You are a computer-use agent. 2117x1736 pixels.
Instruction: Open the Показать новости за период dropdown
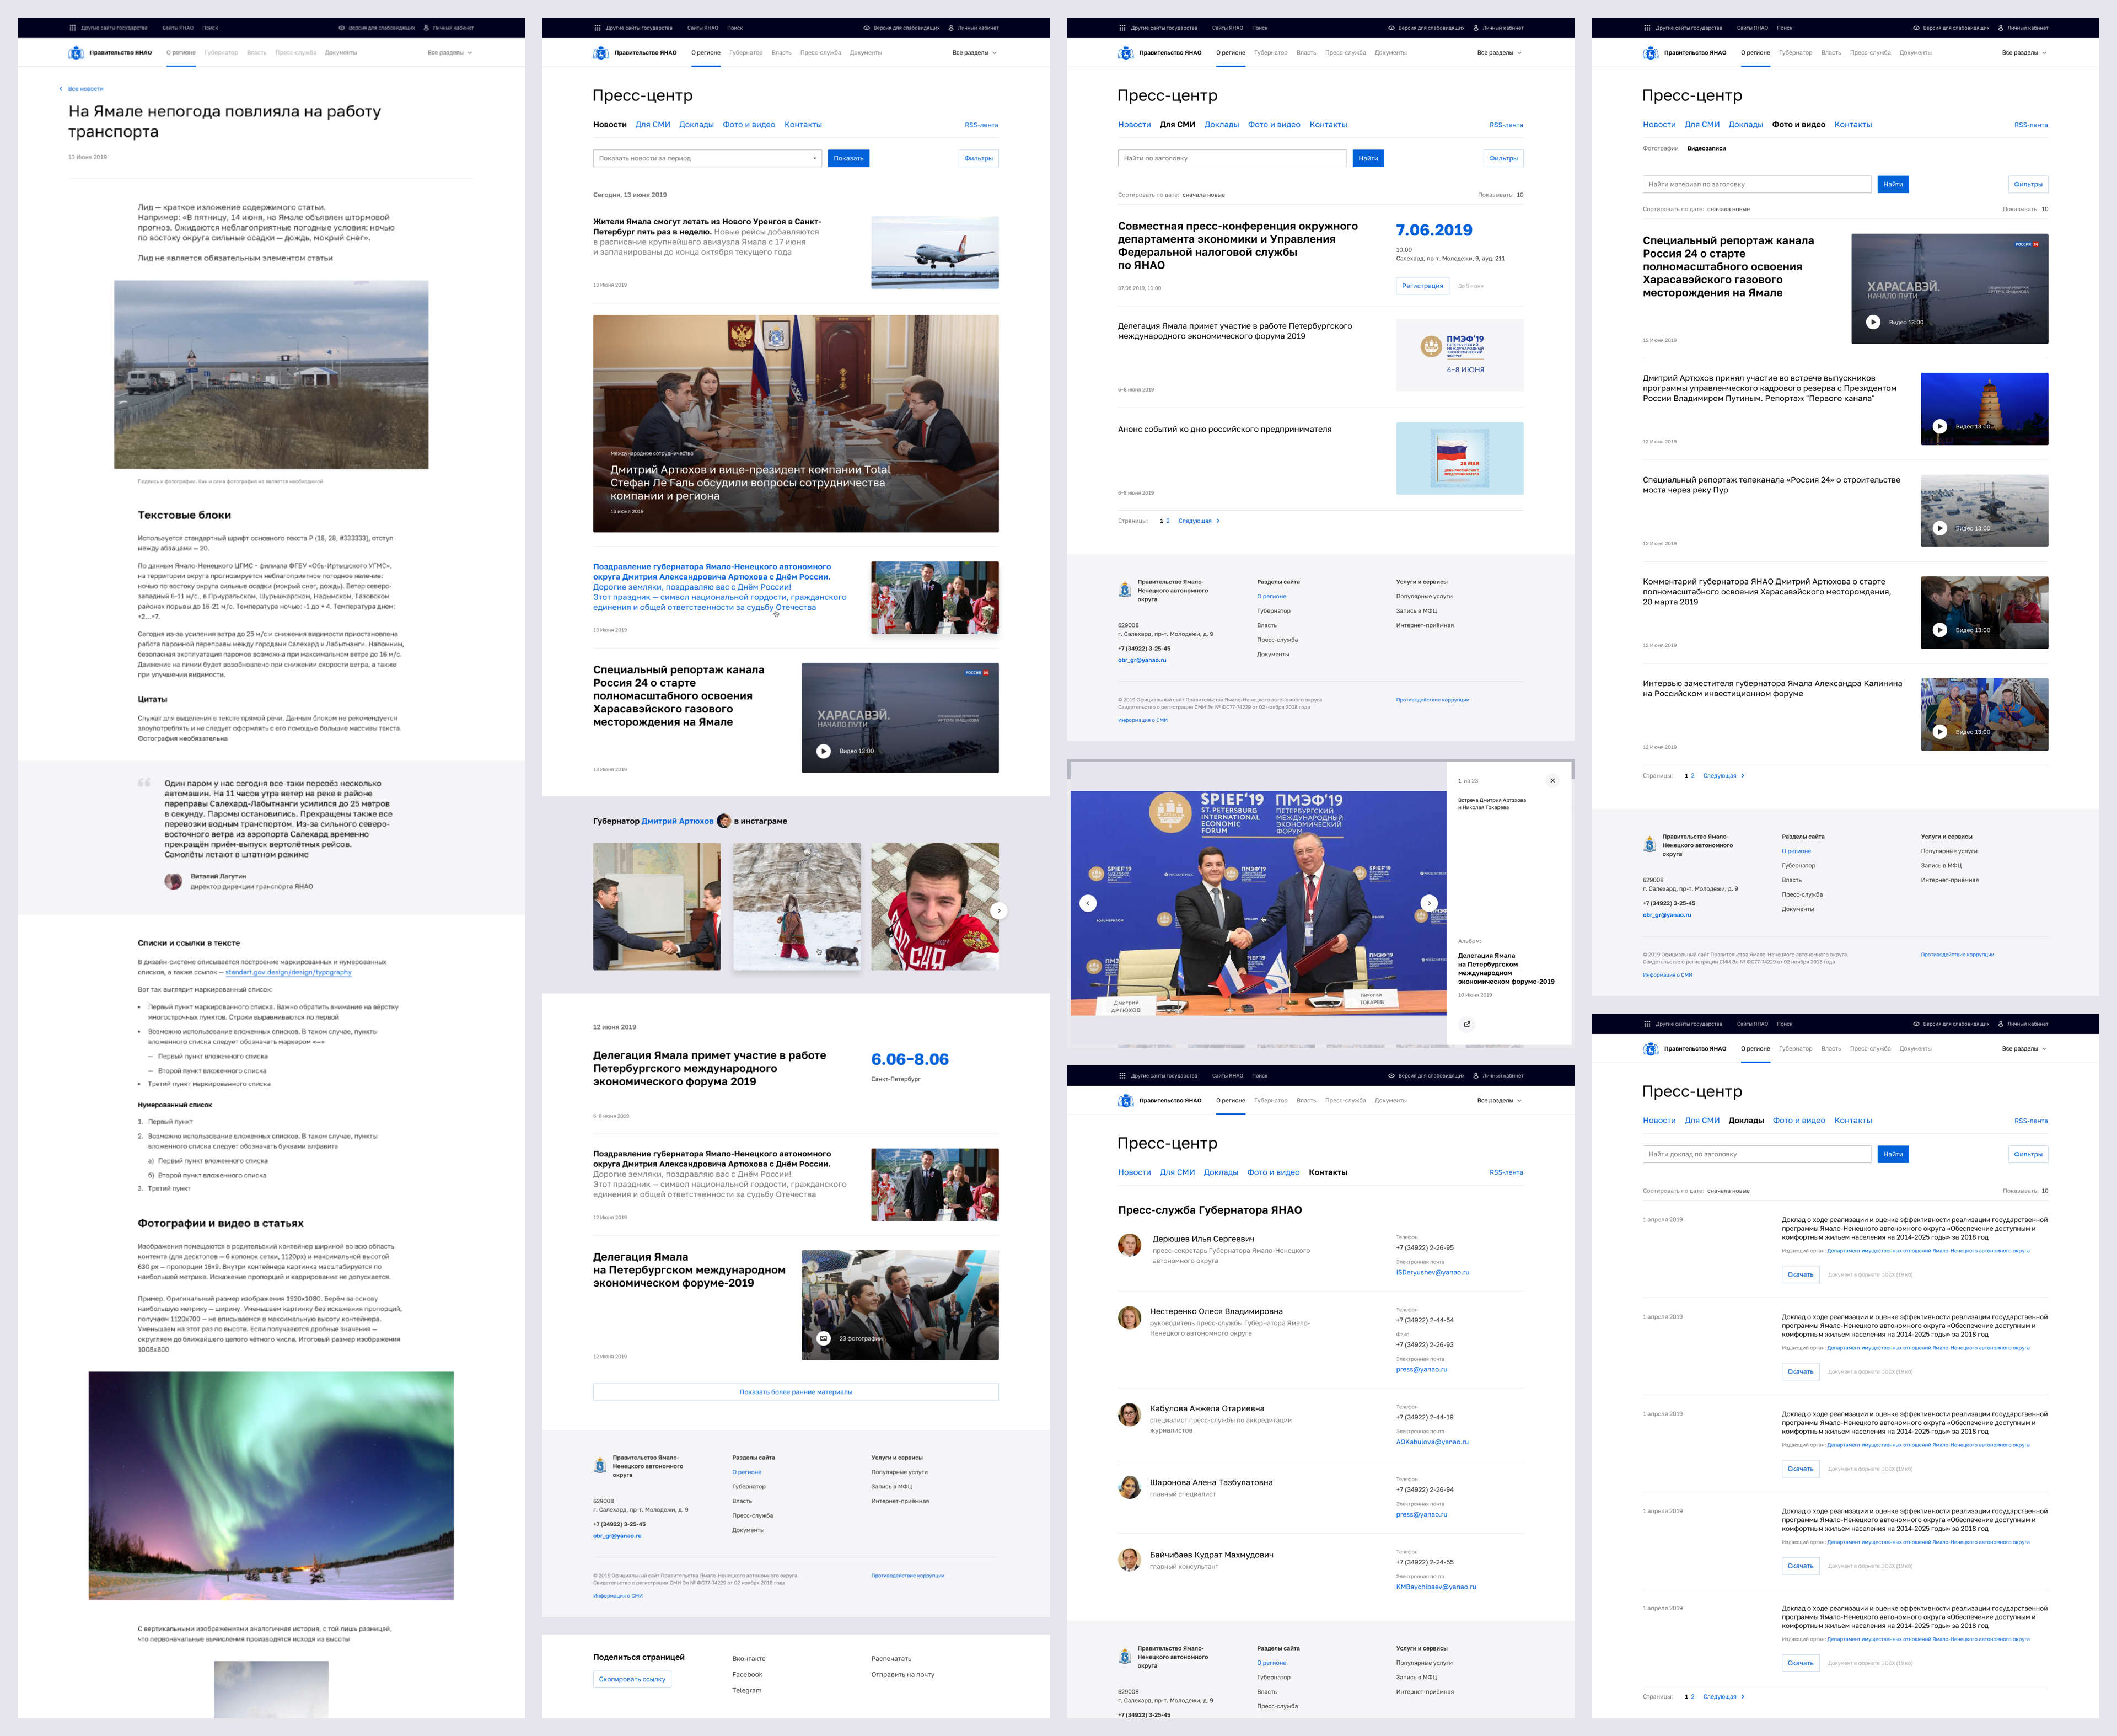click(708, 158)
